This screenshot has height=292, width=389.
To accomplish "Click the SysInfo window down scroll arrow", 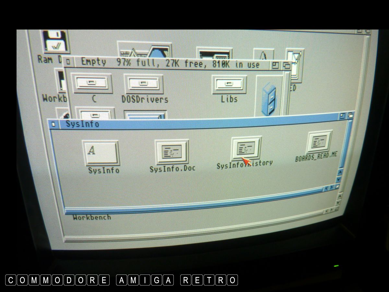I will click(x=339, y=179).
